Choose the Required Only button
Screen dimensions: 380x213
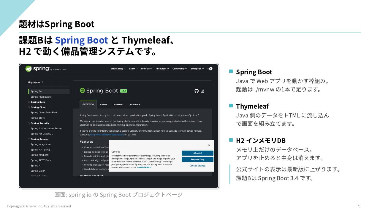[x=197, y=159]
